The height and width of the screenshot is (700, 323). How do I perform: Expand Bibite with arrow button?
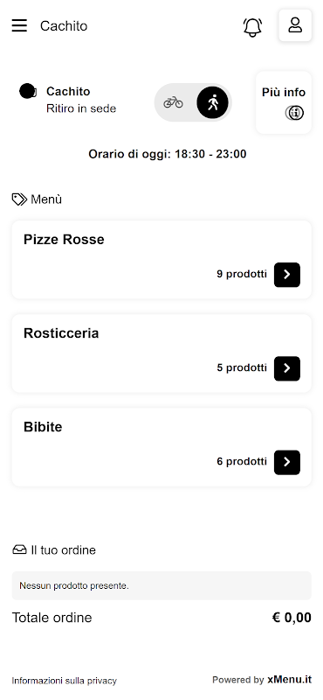point(287,462)
